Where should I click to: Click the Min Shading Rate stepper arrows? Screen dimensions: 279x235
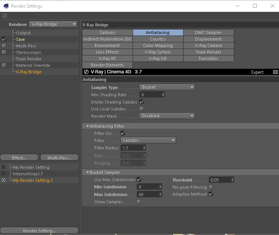pyautogui.click(x=163, y=95)
